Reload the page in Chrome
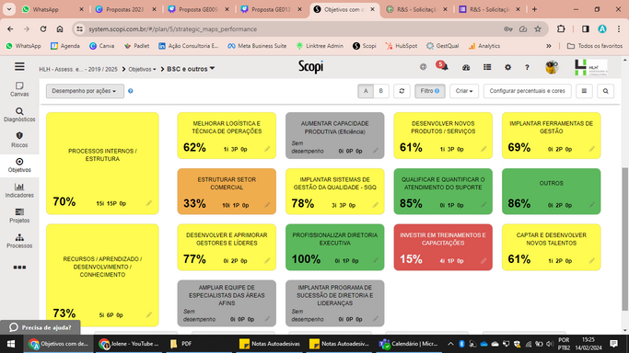 (x=43, y=29)
